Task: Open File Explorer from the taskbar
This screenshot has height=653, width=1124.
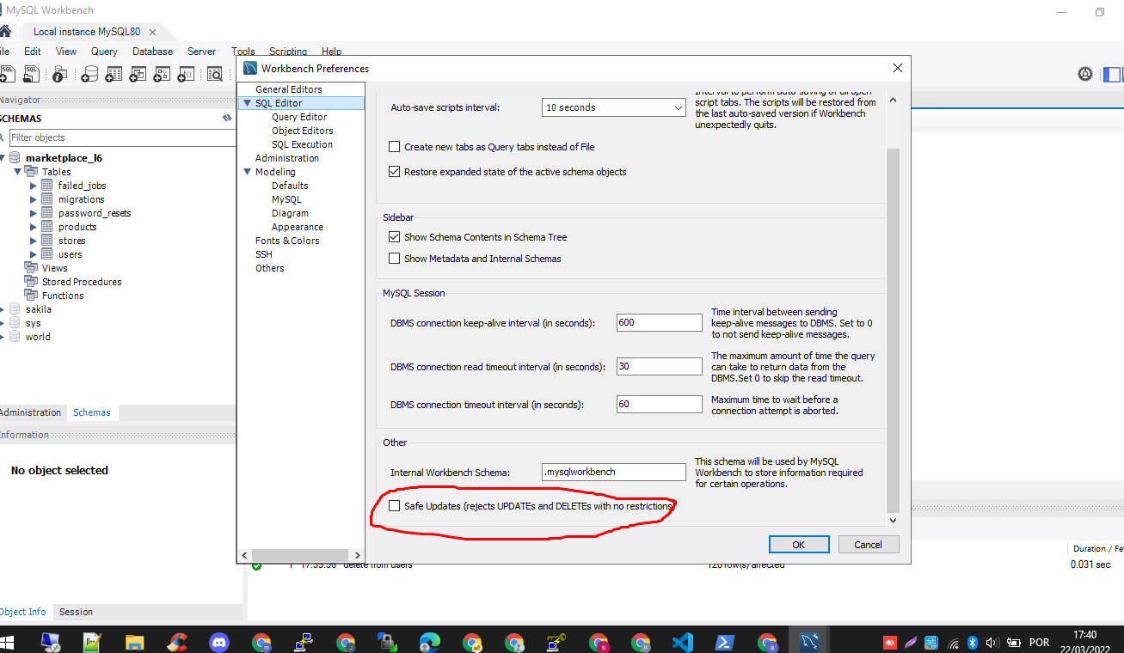Action: click(135, 642)
